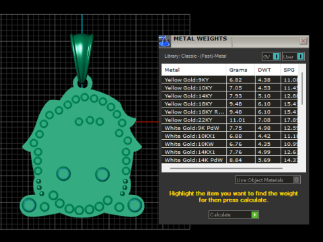The image size is (323, 242).
Task: Click the horizontal scrollbar under metals table
Action: (226, 168)
